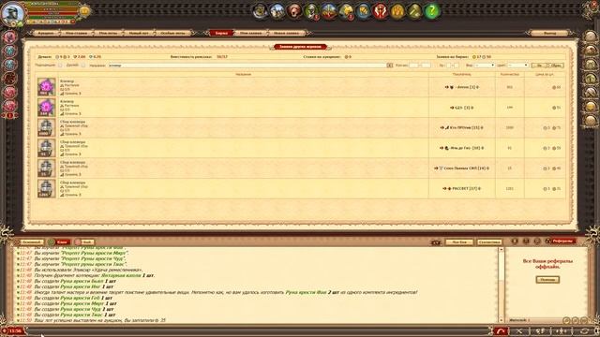600x337 pixels.
Task: Click arrow icon before GZA [3] name
Action: (x=452, y=108)
